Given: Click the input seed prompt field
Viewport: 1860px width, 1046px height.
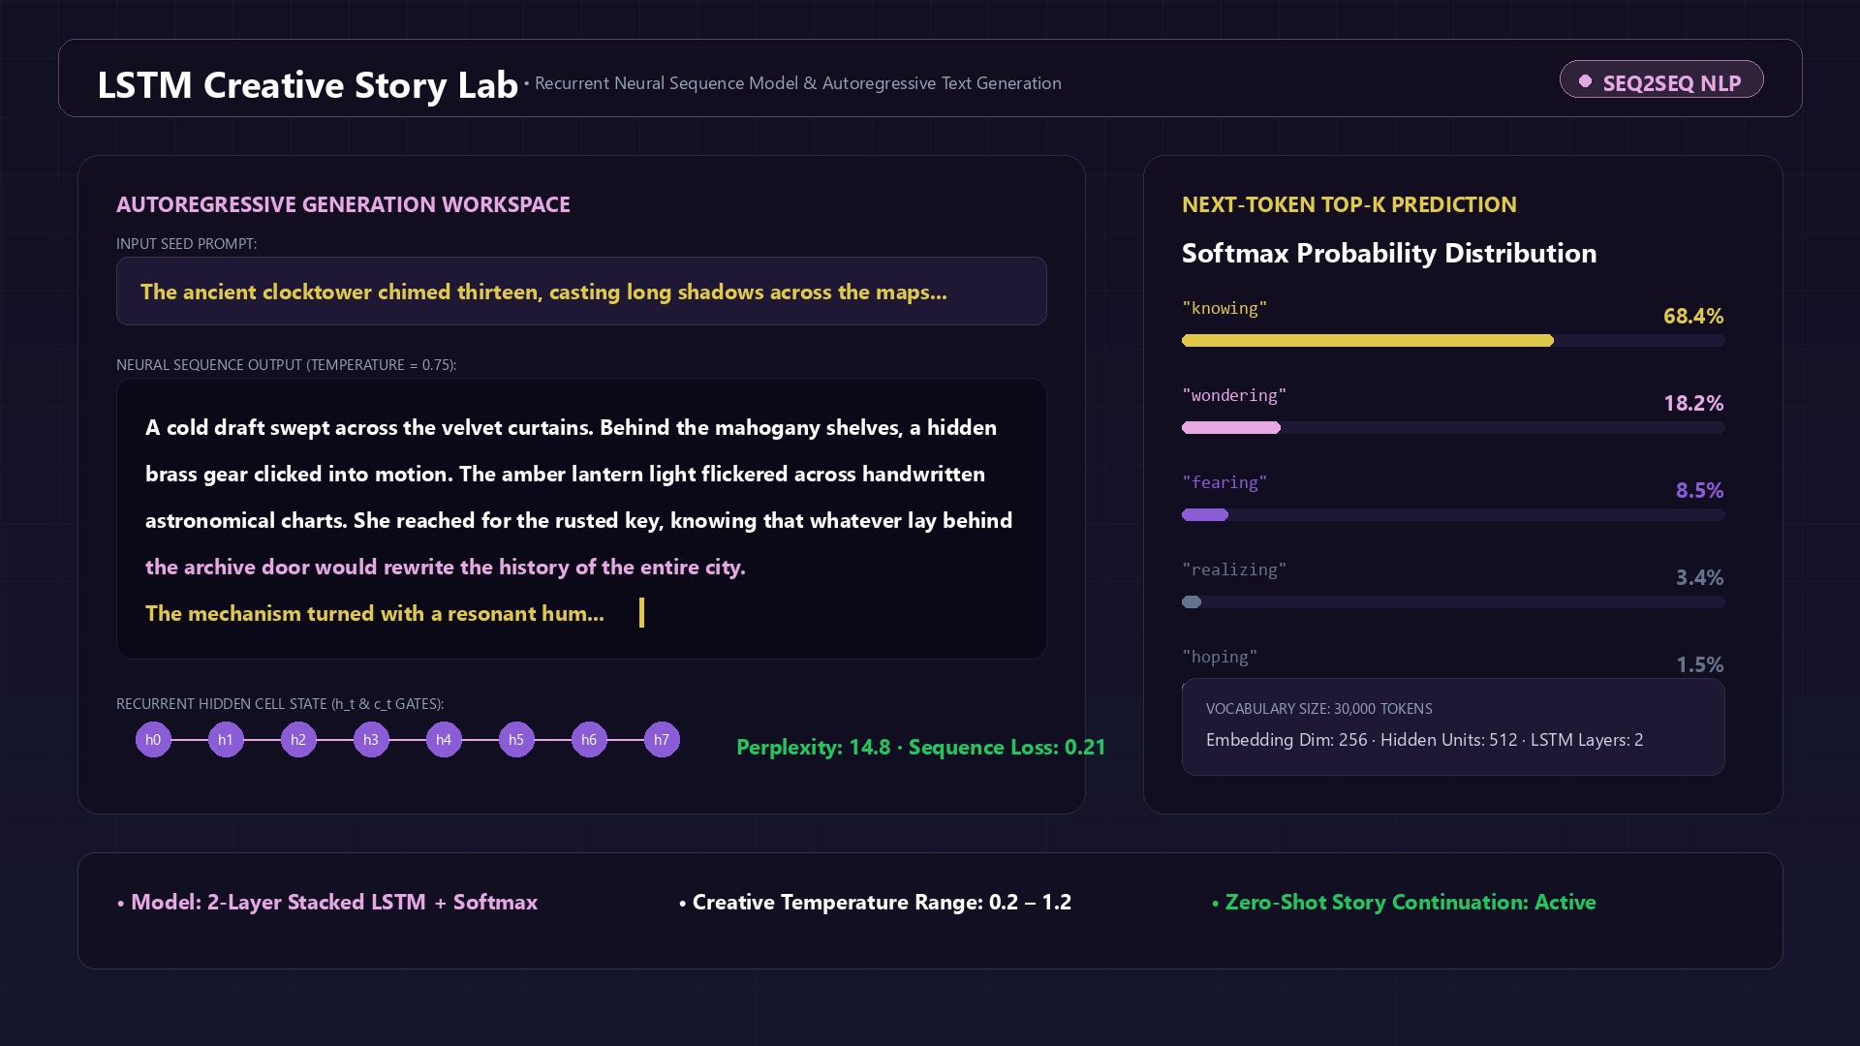Looking at the screenshot, I should [x=581, y=291].
